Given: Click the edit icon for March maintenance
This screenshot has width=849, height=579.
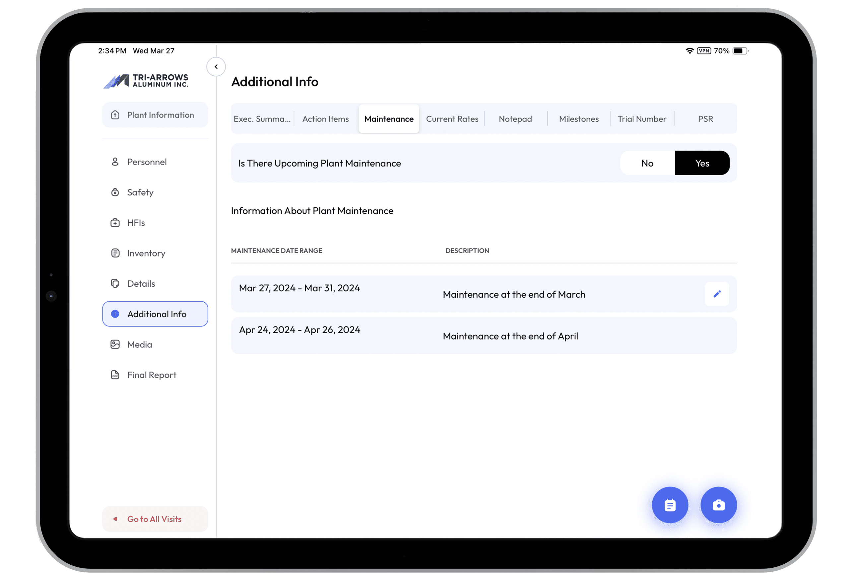Looking at the screenshot, I should click(x=717, y=294).
